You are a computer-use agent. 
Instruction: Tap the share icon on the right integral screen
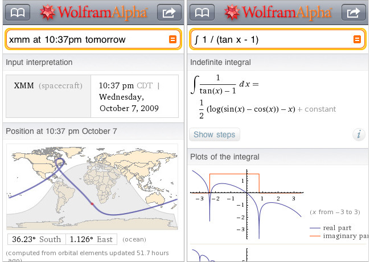[353, 13]
